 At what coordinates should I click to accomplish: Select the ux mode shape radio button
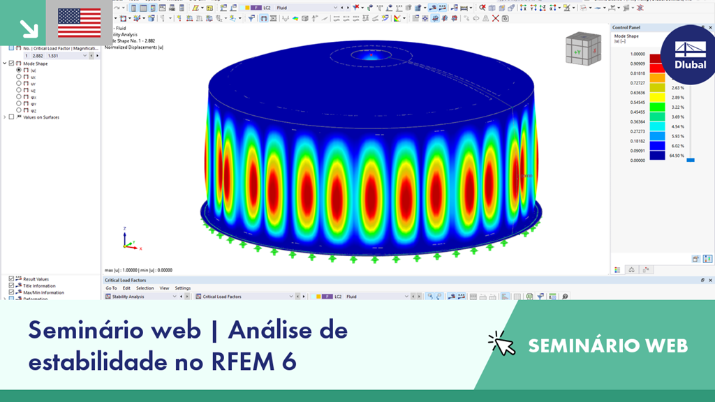19,77
